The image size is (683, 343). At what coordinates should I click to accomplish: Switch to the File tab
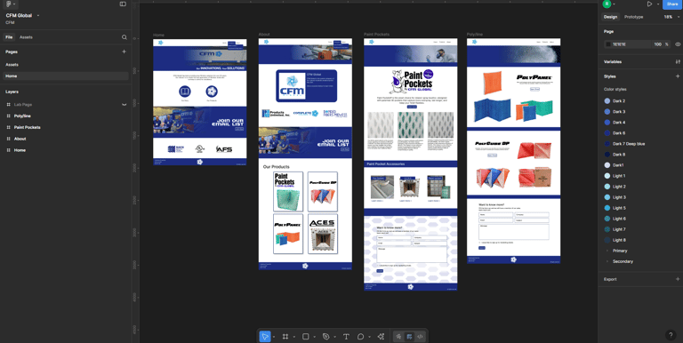(9, 37)
